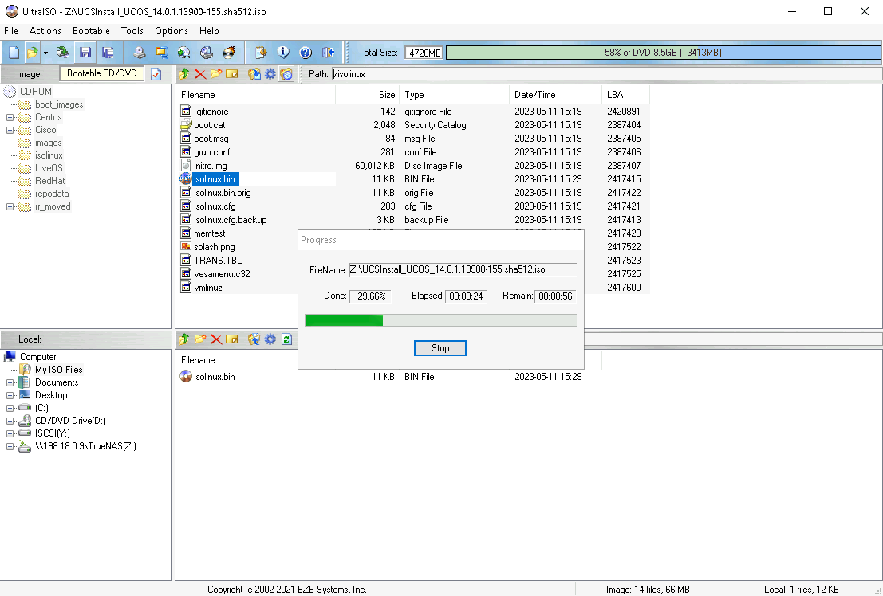
Task: Expand the Centos folder in image tree
Action: pyautogui.click(x=10, y=117)
